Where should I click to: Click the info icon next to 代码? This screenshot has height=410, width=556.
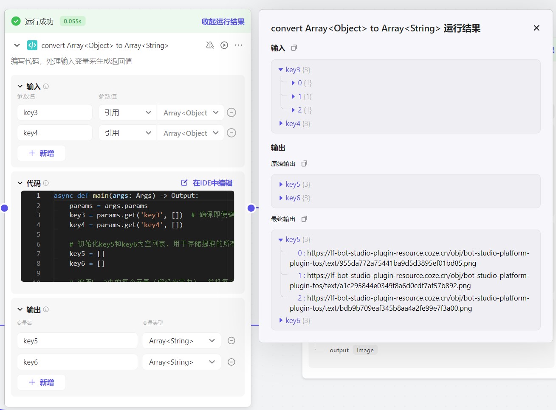click(x=46, y=183)
